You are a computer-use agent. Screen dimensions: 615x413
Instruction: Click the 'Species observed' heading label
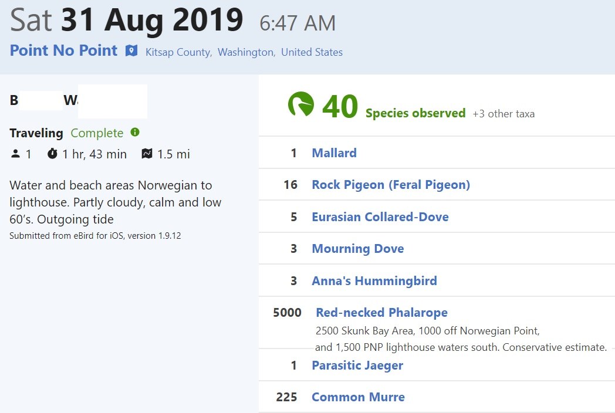coord(415,113)
